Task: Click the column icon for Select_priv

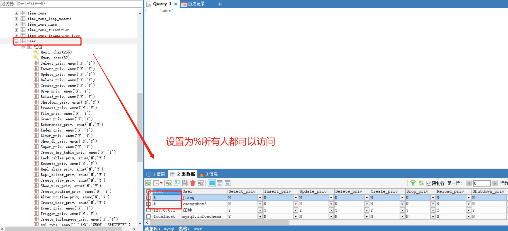Action: 36,63
